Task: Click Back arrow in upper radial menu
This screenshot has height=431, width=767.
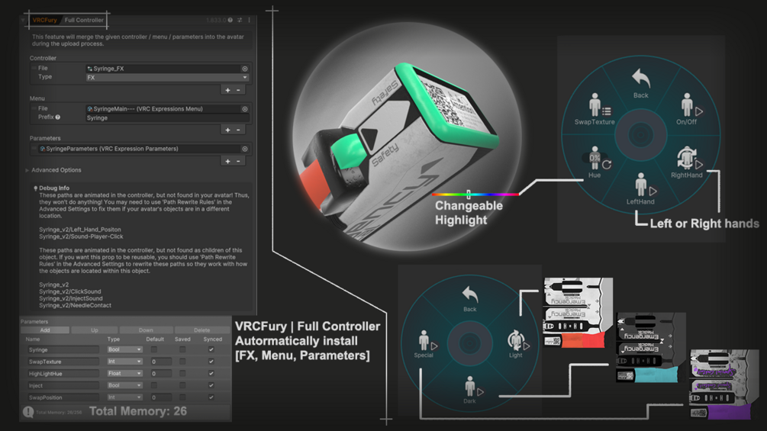Action: 641,83
